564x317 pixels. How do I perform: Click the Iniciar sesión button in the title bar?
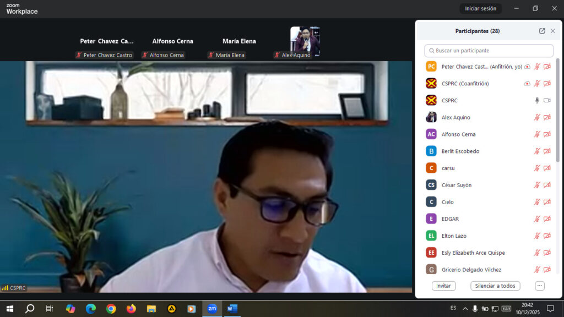coord(480,8)
